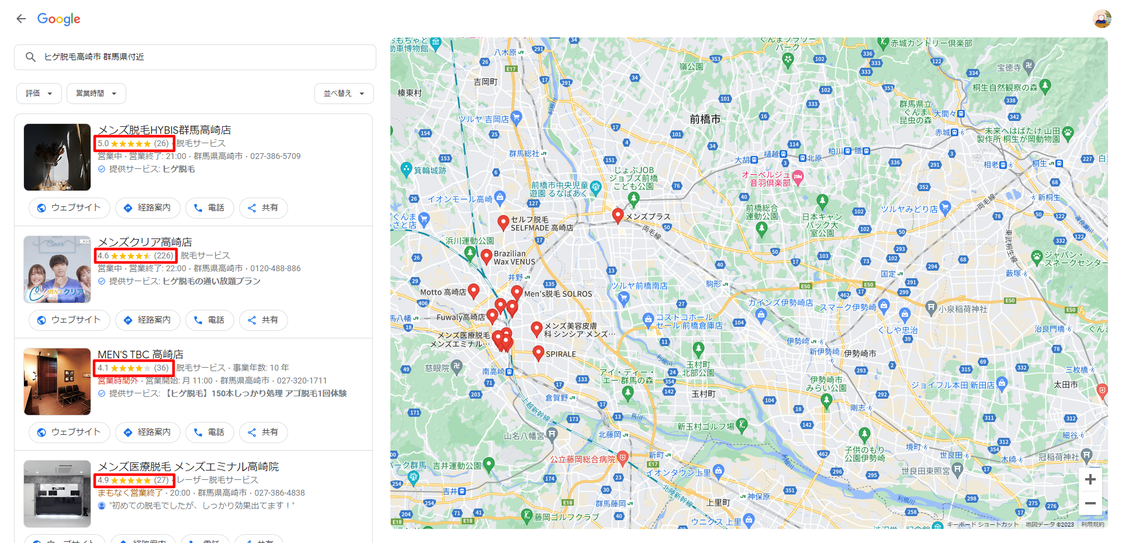The width and height of the screenshot is (1122, 543).
Task: Get 経路案内 directions for メンズクリア高崎店
Action: pos(148,320)
